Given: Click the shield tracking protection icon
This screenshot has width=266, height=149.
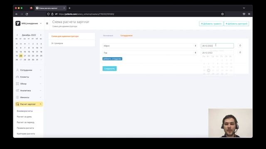Looking at the screenshot, I should (x=48, y=14).
